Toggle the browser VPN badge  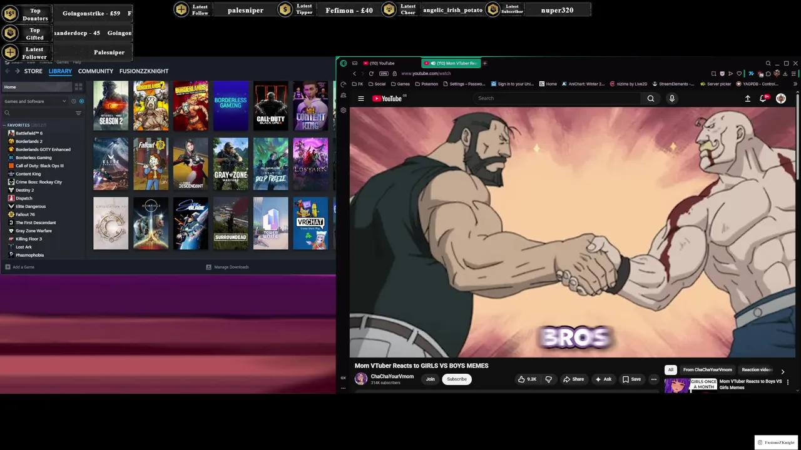point(384,73)
